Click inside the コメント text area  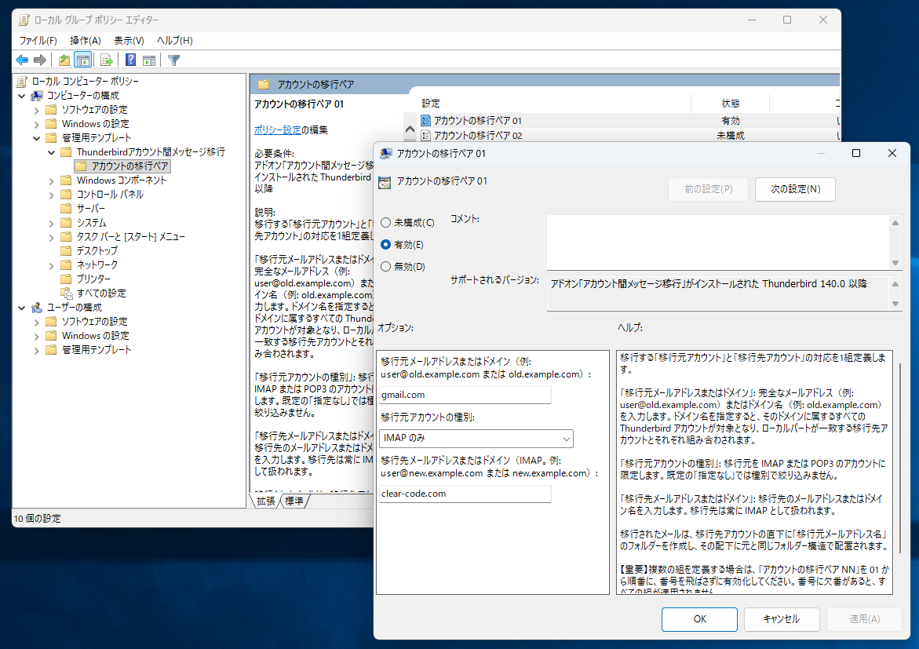pos(718,242)
